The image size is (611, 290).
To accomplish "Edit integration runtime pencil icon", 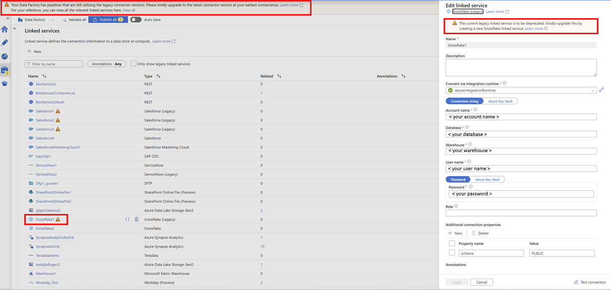I will (601, 90).
